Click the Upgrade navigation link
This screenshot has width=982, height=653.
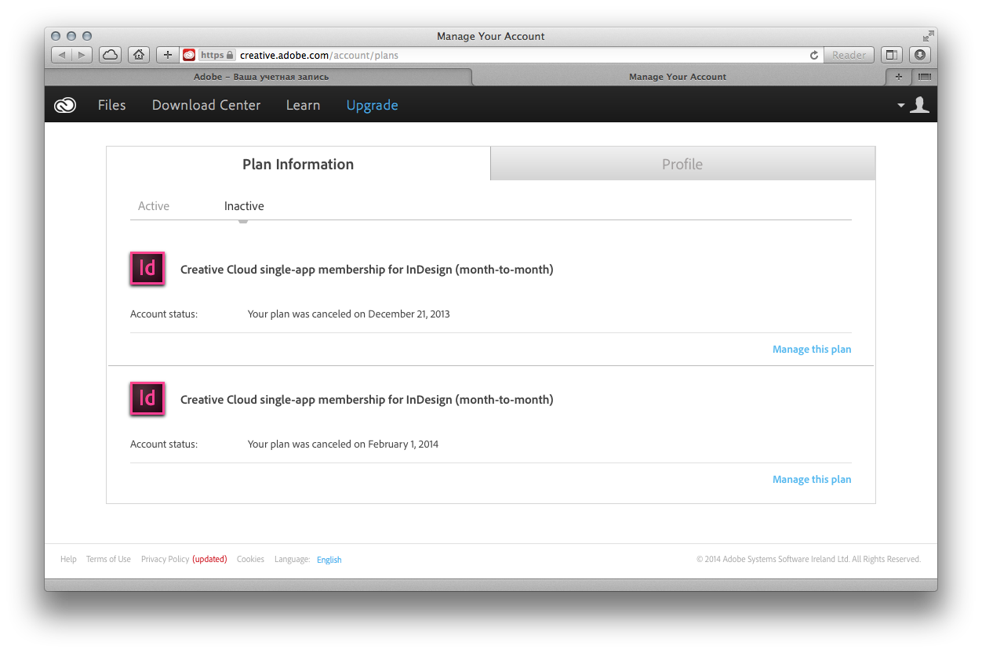coord(372,105)
